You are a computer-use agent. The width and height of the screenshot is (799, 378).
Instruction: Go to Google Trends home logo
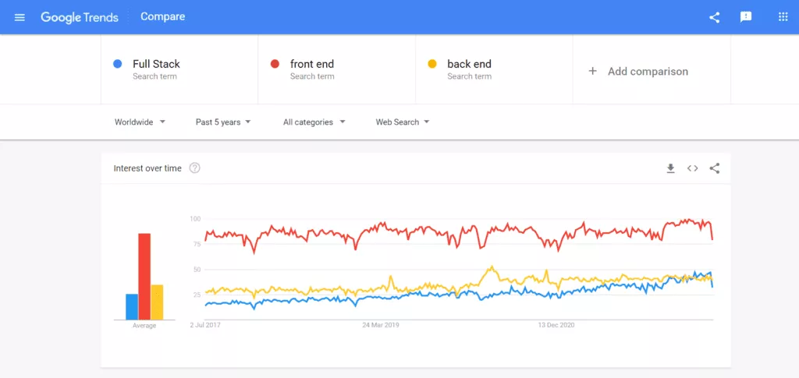[80, 17]
